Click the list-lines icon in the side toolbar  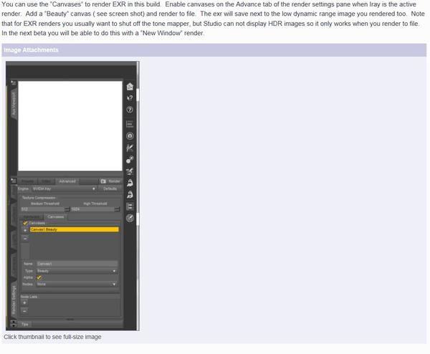coord(130,124)
